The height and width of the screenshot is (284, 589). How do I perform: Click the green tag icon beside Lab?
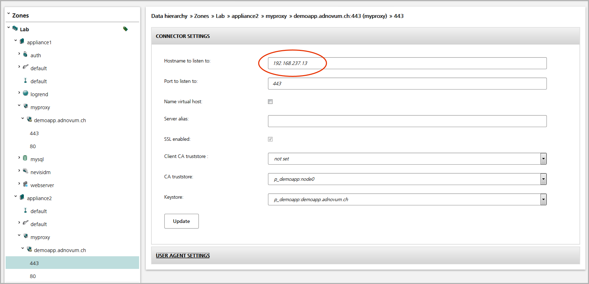(x=125, y=29)
